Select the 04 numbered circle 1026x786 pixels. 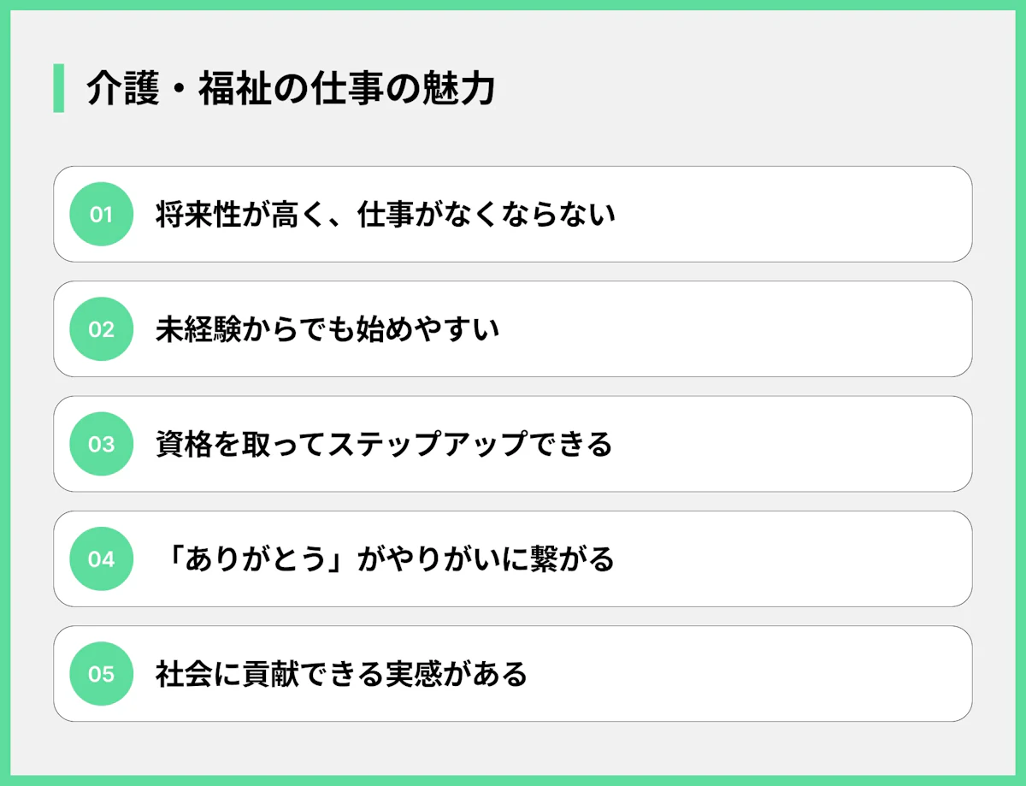click(x=101, y=559)
